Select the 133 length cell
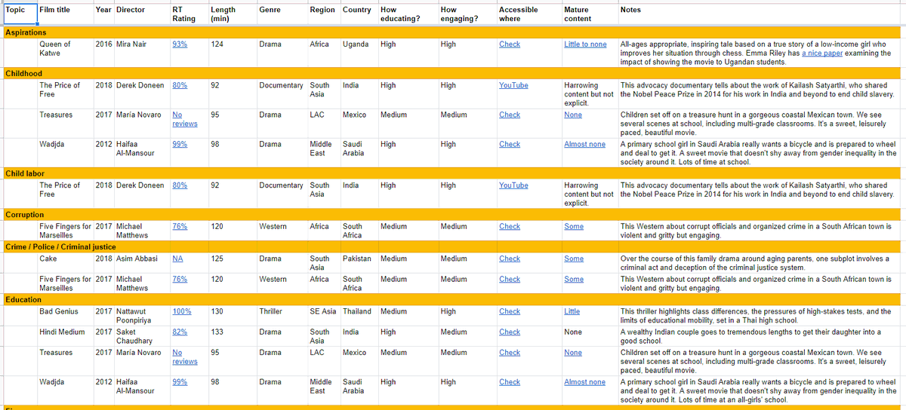Screen dimensions: 906x410 pos(232,336)
